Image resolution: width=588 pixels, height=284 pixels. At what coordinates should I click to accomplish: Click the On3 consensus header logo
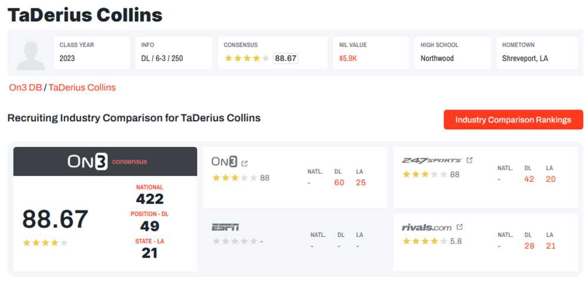point(105,161)
